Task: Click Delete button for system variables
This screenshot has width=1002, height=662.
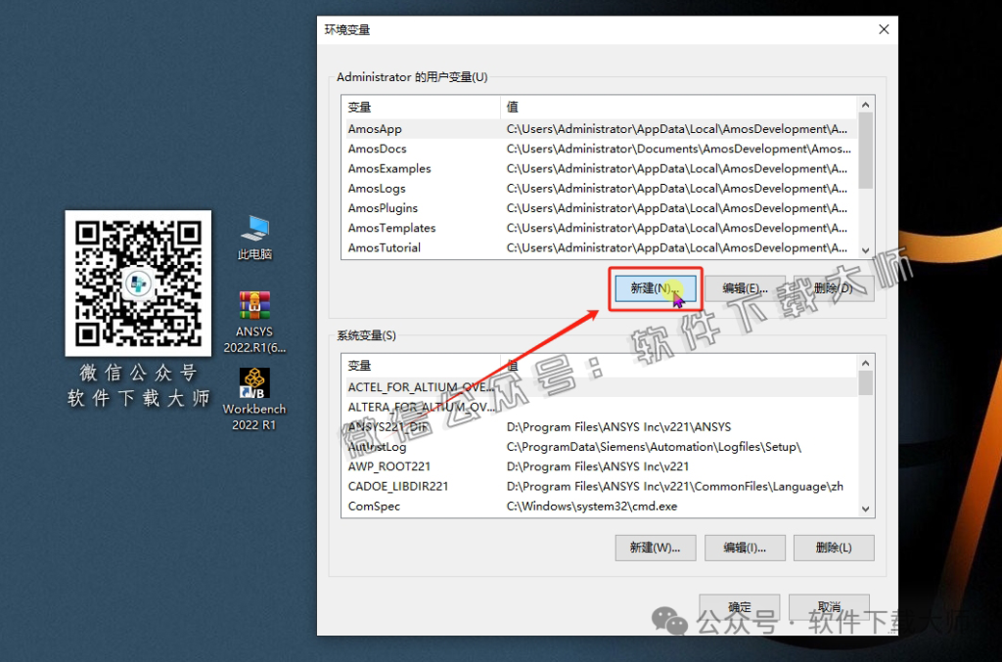Action: pyautogui.click(x=833, y=548)
